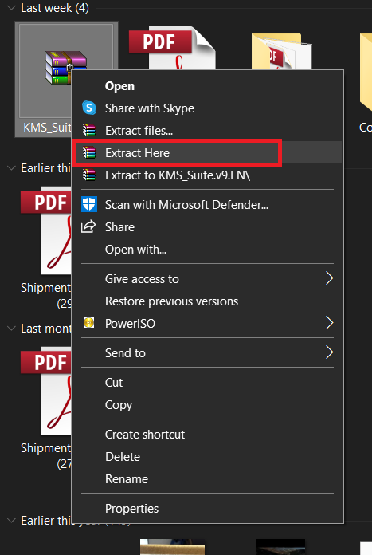Viewport: 372px width, 555px height.
Task: Collapse the Last week group
Action: pyautogui.click(x=11, y=8)
